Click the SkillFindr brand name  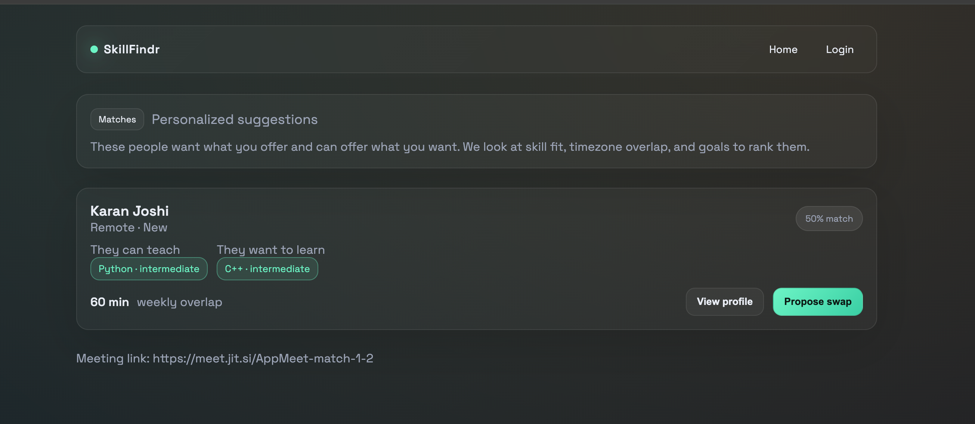coord(131,49)
